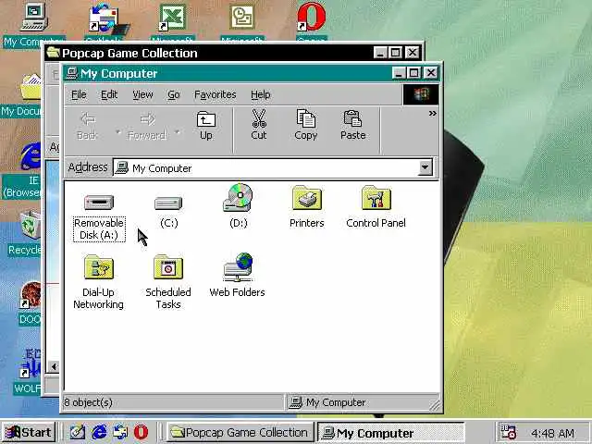
Task: Select the Removable Disk (A:) drive icon
Action: pos(99,203)
